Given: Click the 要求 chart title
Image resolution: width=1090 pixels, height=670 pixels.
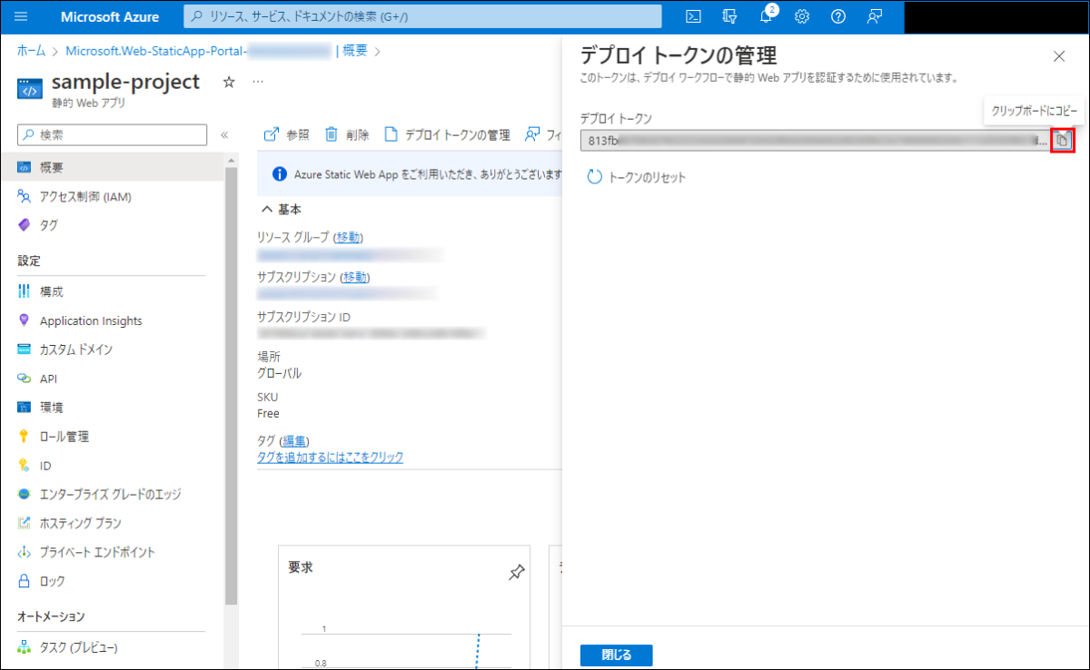Looking at the screenshot, I should coord(301,567).
